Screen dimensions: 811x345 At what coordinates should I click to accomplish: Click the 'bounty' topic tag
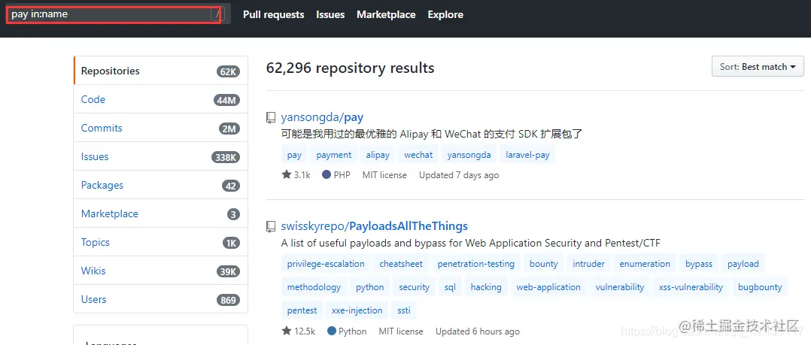pyautogui.click(x=544, y=264)
